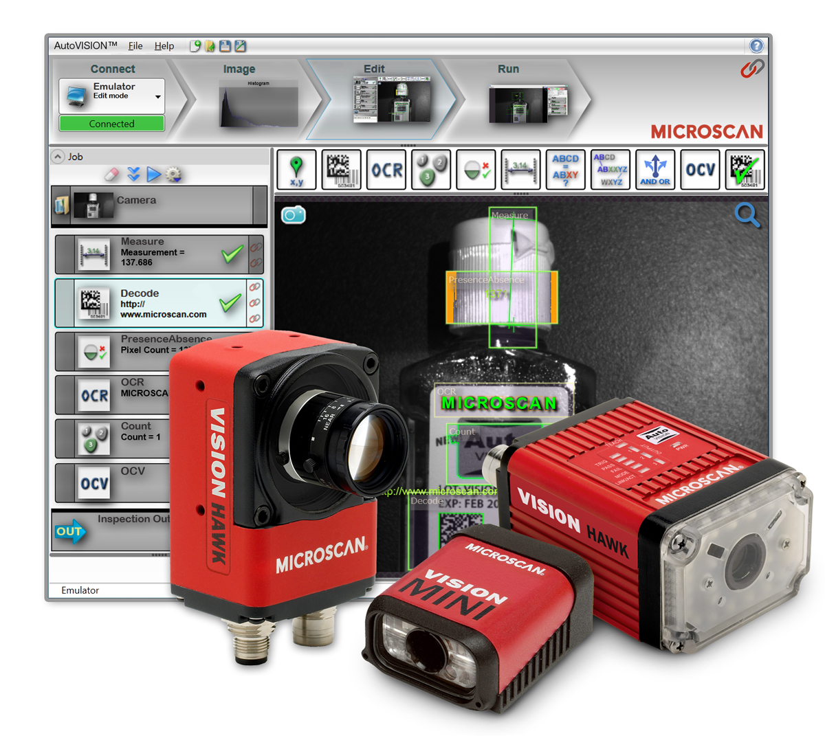This screenshot has width=825, height=736.
Task: Click the camera capture icon in the image view
Action: click(294, 214)
